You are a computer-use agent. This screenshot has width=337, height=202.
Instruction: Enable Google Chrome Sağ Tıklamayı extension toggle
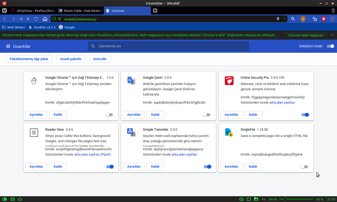tap(109, 115)
